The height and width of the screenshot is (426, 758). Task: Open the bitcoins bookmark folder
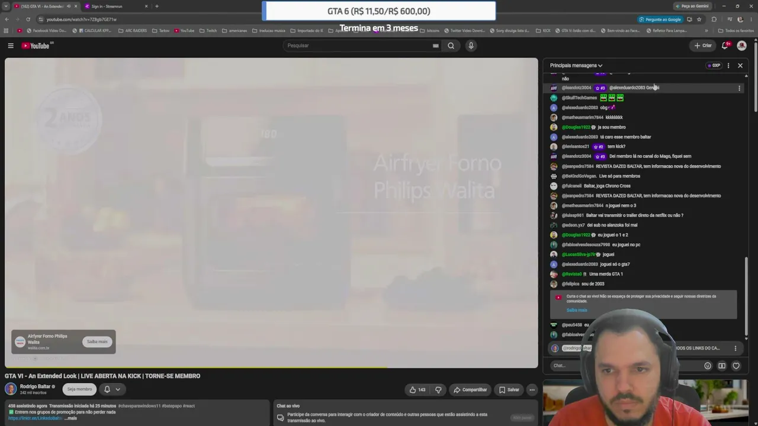pyautogui.click(x=429, y=31)
